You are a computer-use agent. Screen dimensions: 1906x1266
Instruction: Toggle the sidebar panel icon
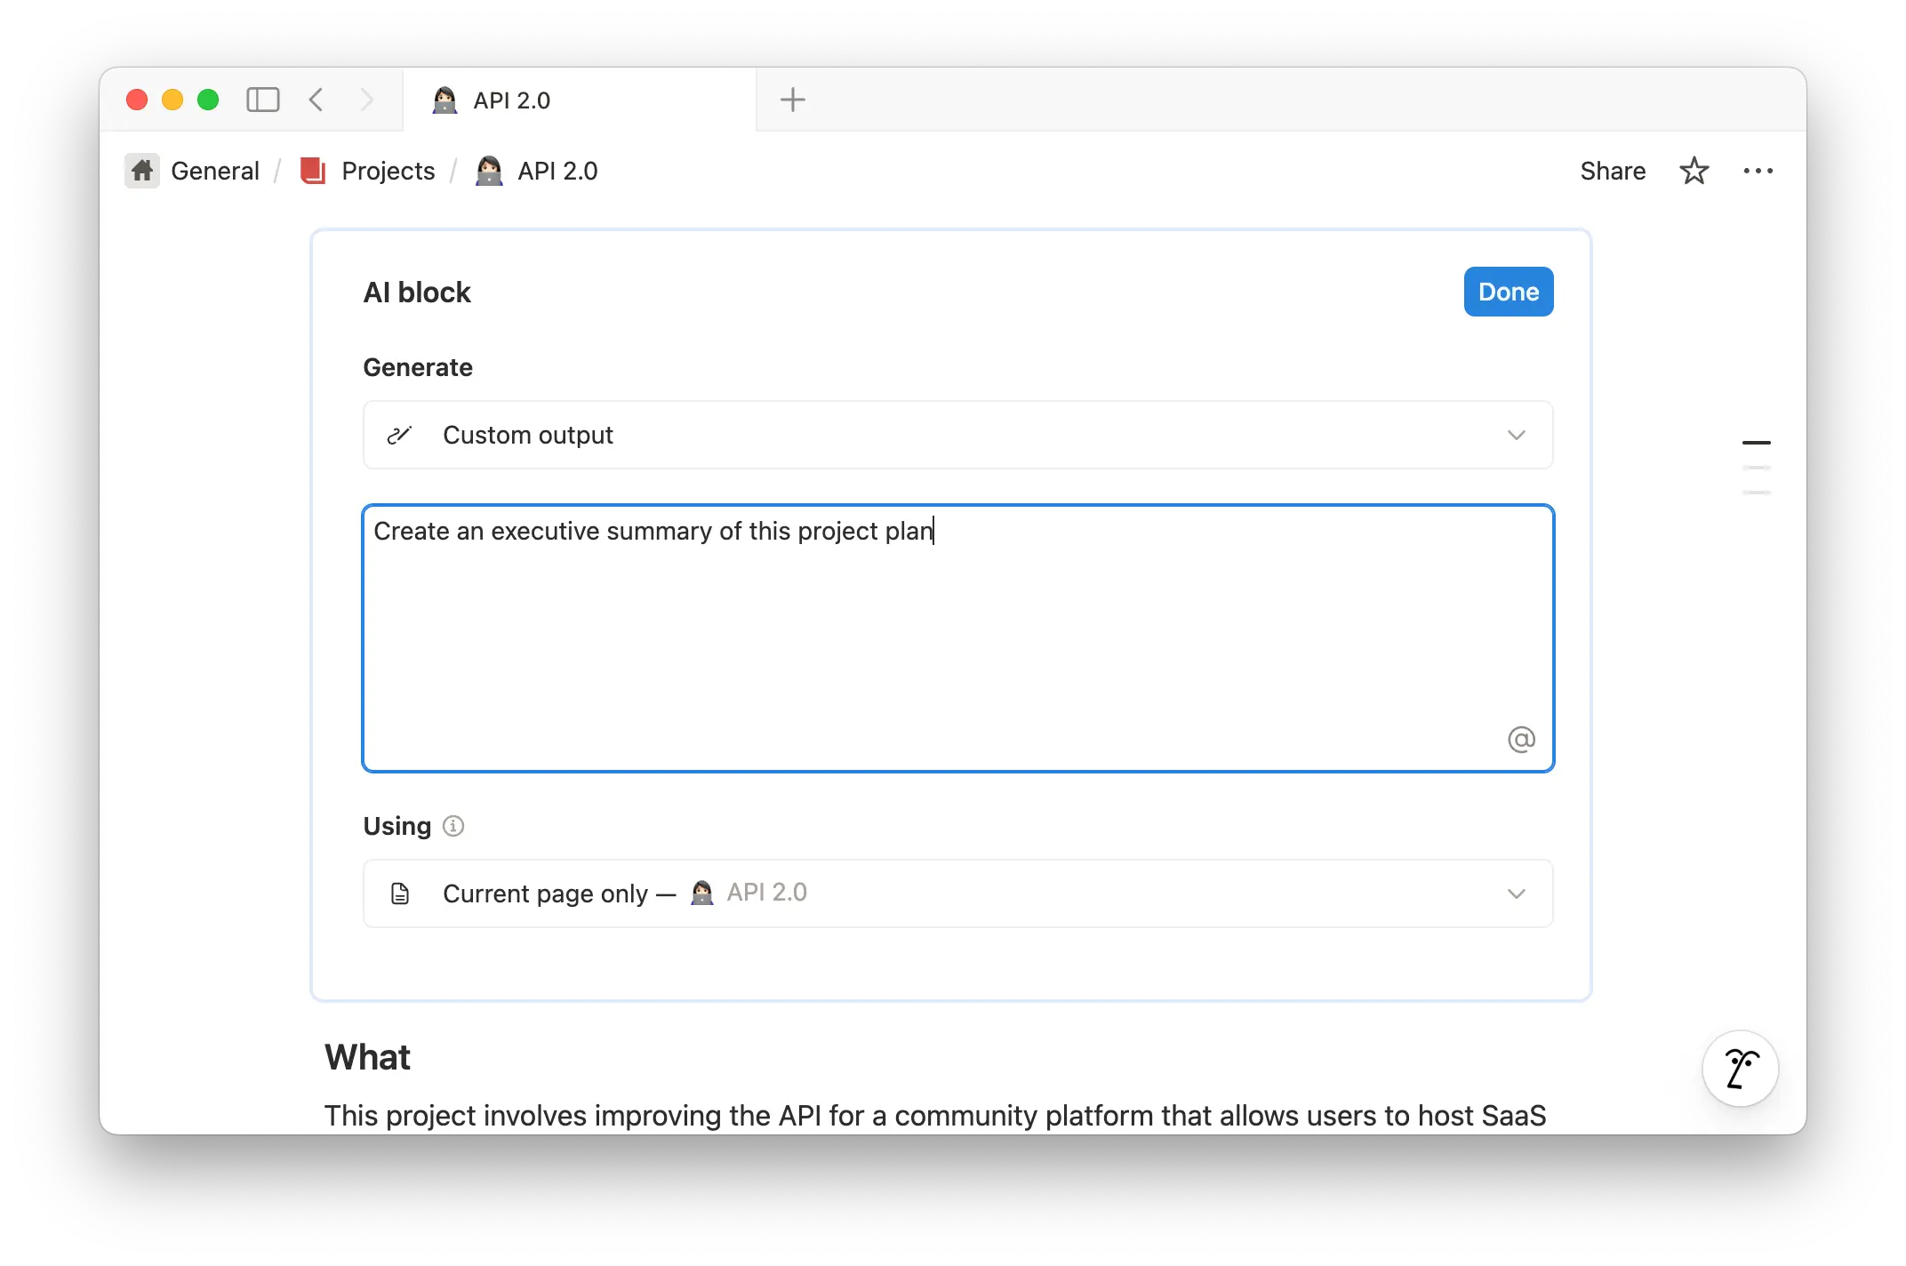pos(262,100)
